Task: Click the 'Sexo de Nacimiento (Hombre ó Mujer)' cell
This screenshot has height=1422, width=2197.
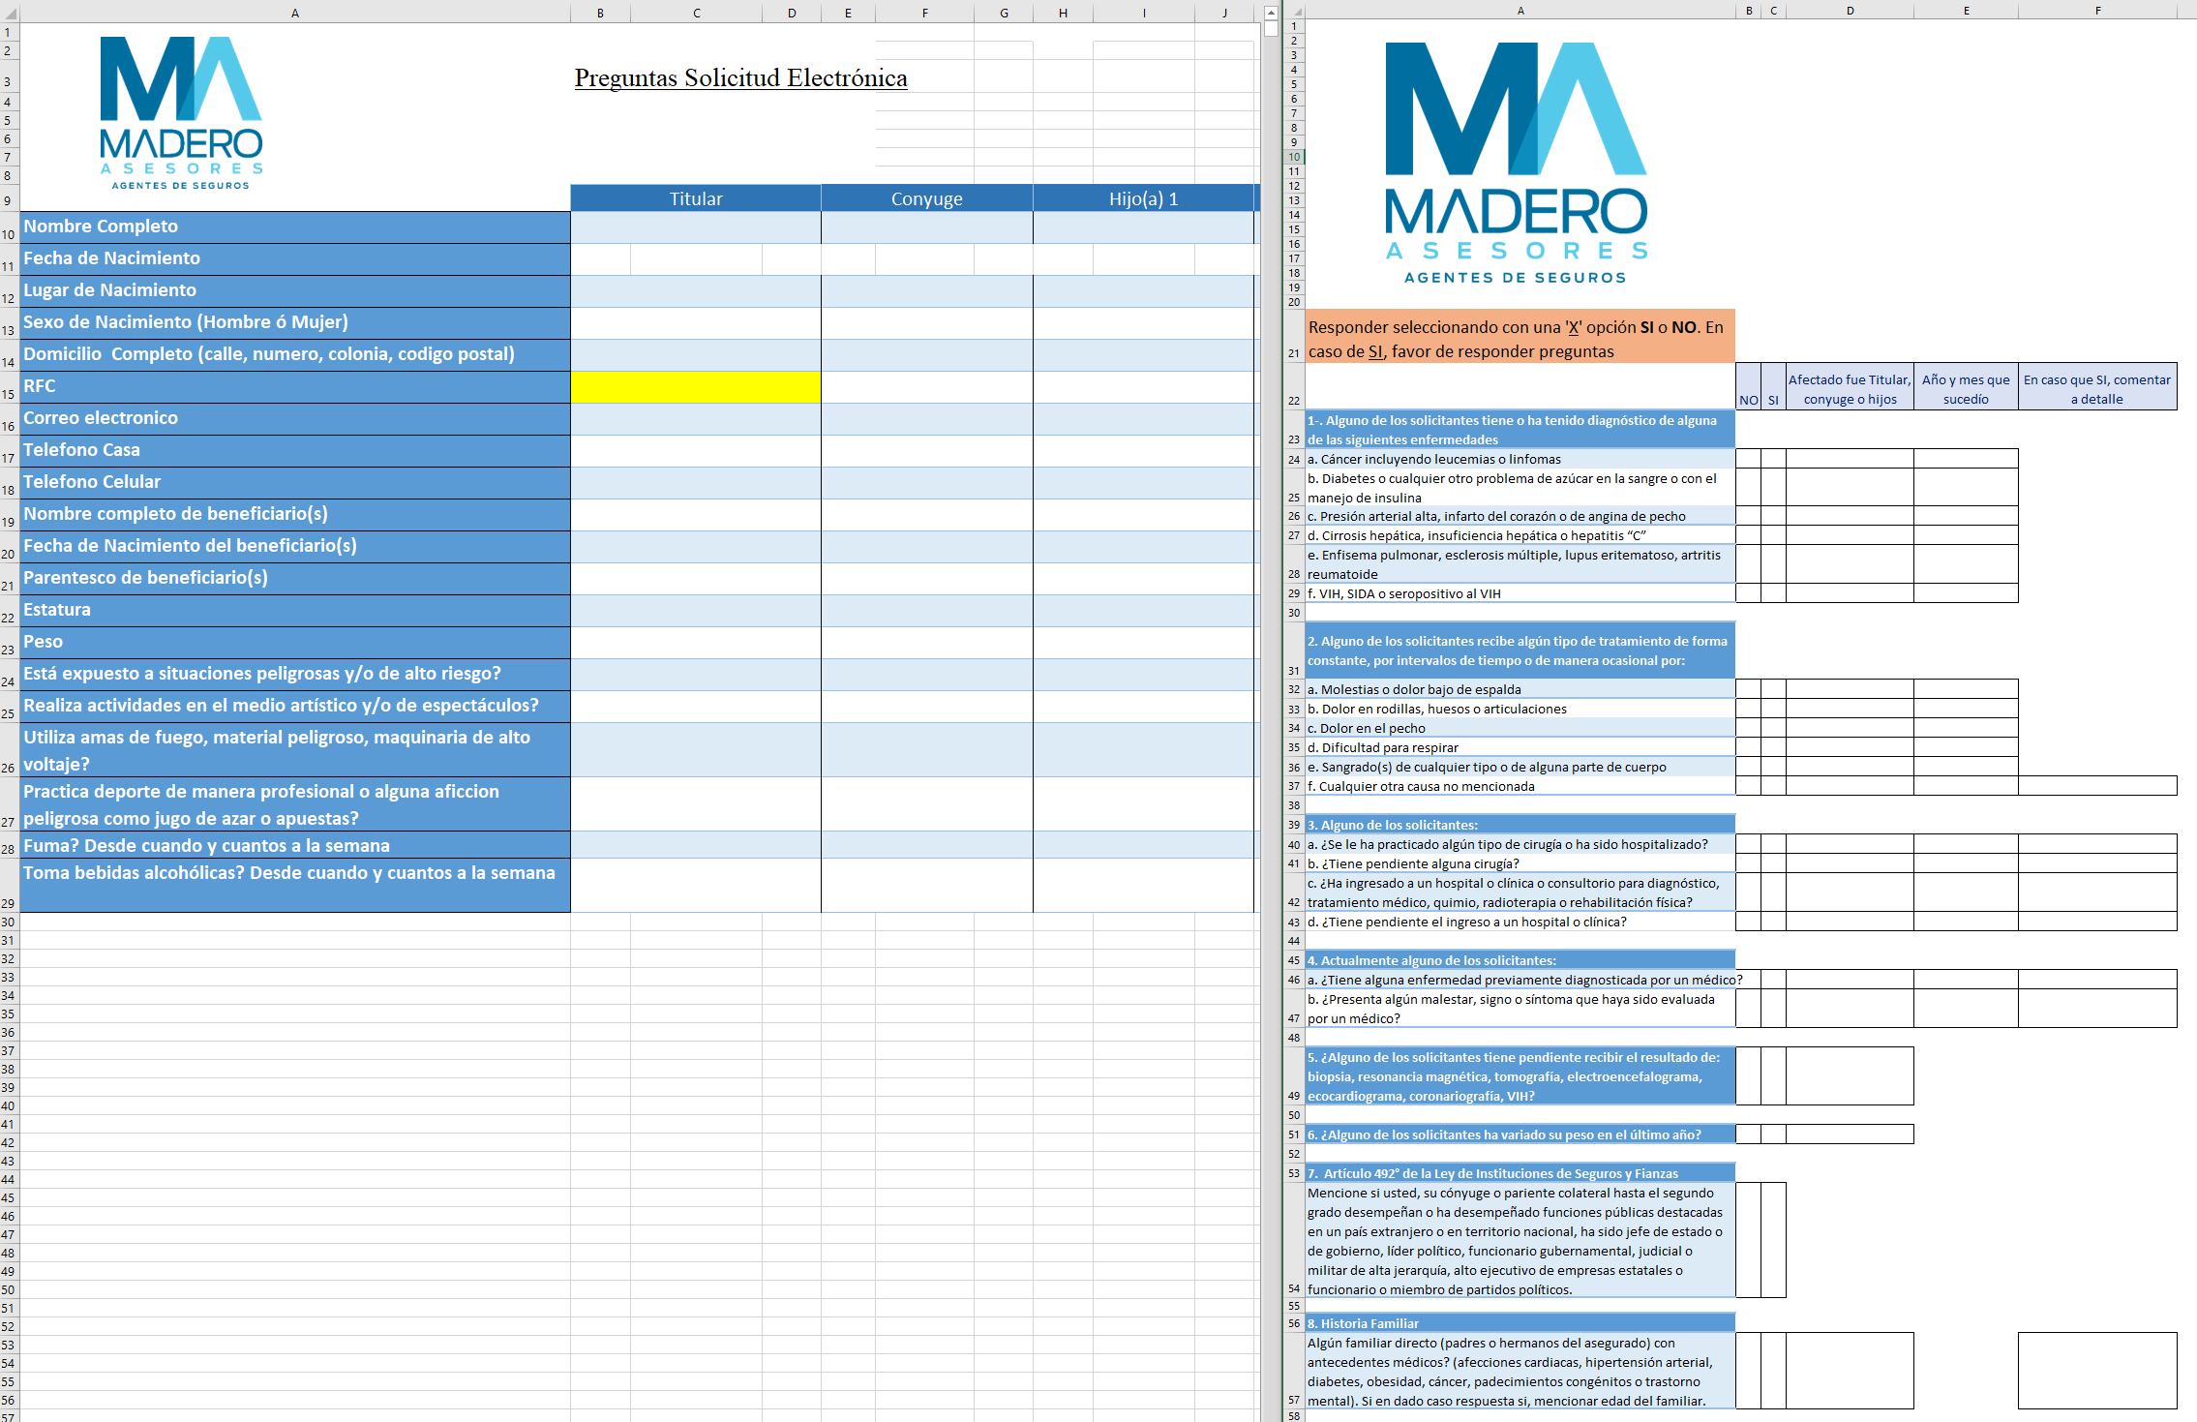Action: [295, 323]
